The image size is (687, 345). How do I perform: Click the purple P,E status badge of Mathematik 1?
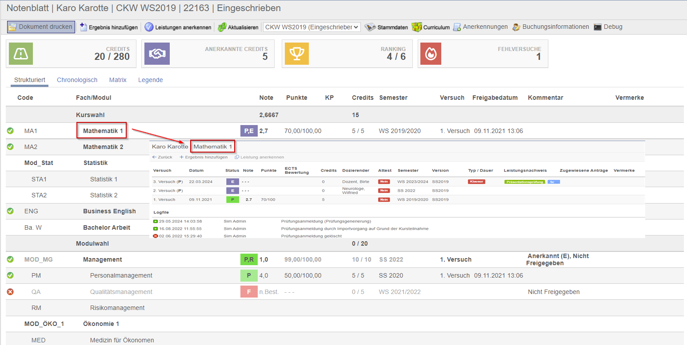tap(249, 131)
